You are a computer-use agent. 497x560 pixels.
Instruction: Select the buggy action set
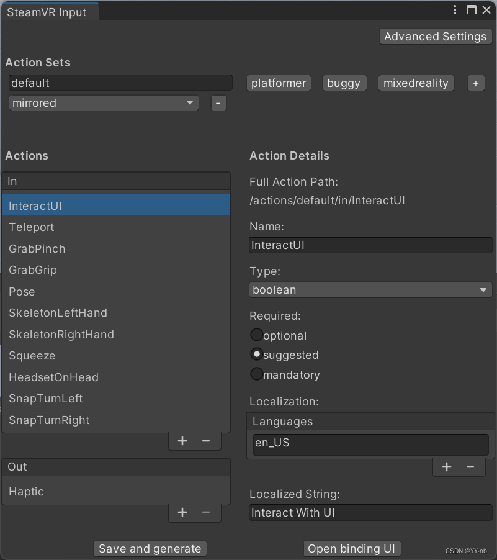tap(344, 83)
